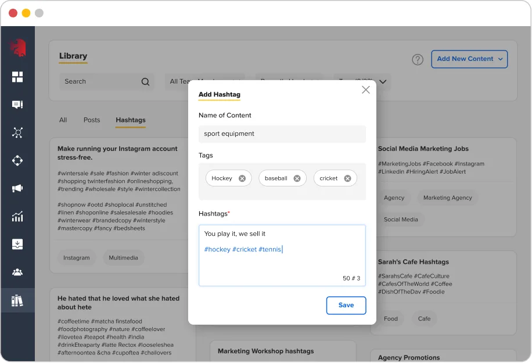Focus the Name of Content field
Viewport: 532px width, 363px height.
[x=282, y=134]
